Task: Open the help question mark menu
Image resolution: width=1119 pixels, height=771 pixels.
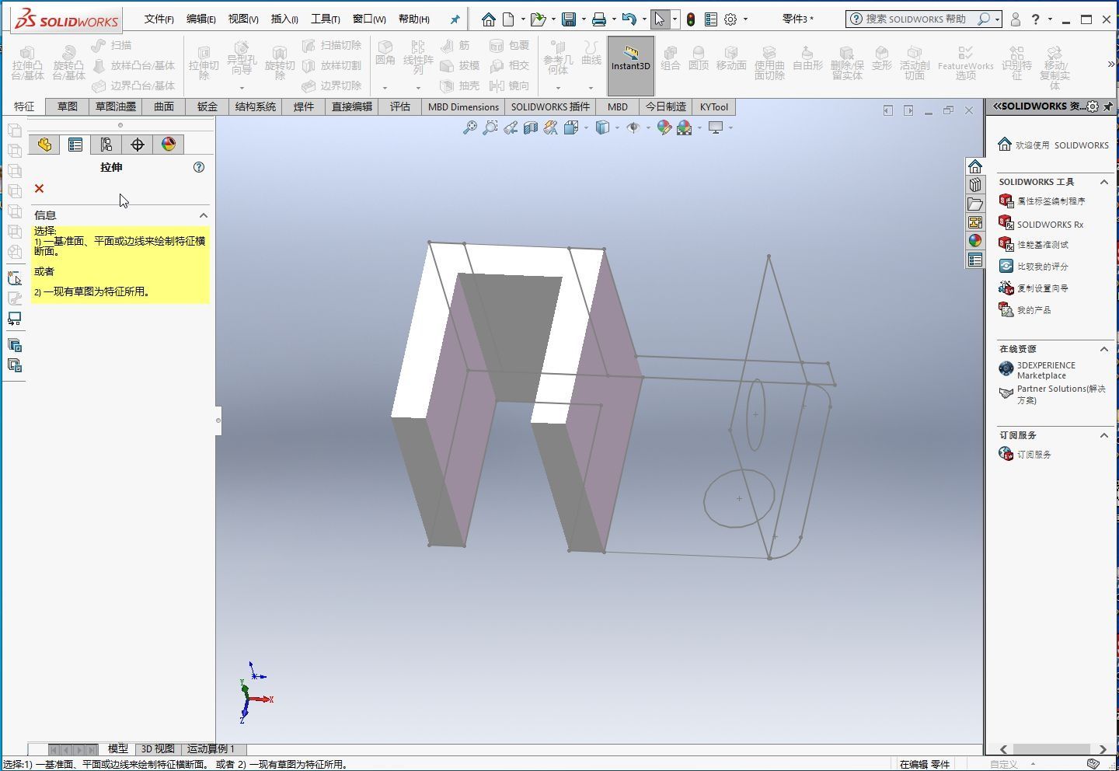Action: tap(1035, 19)
